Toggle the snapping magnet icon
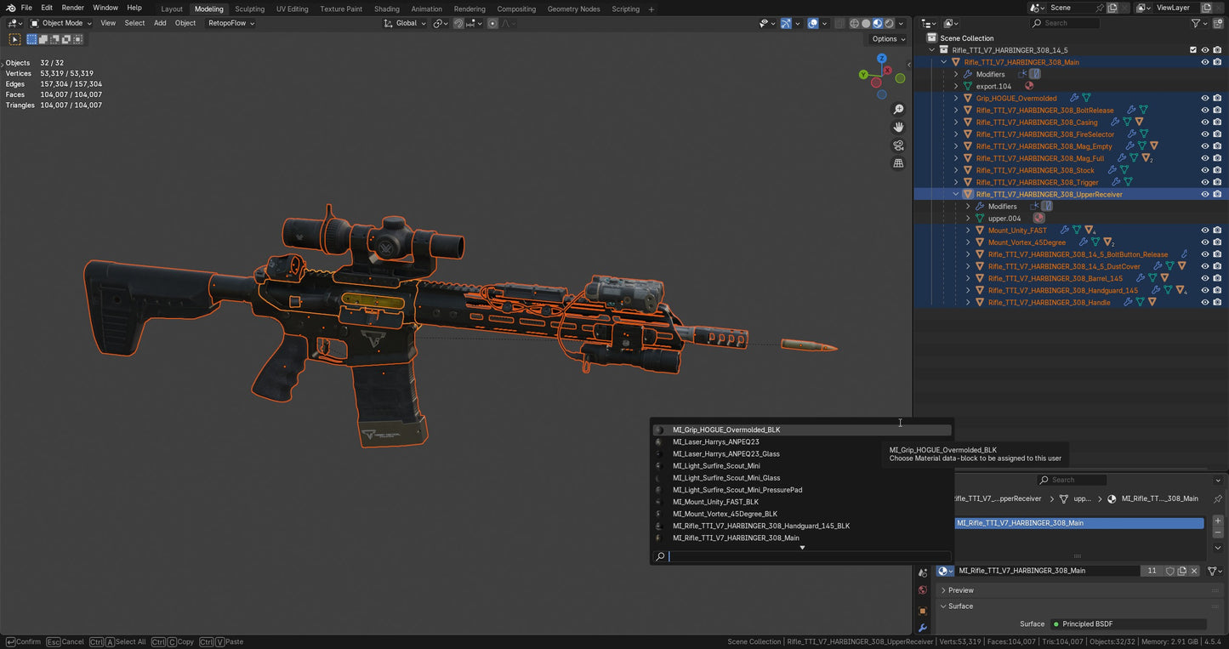 [458, 23]
